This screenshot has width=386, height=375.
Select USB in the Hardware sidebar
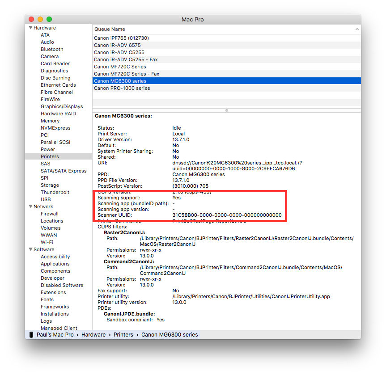[46, 199]
